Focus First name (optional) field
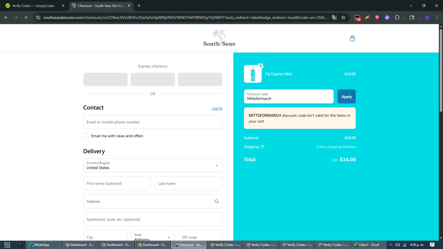Image resolution: width=443 pixels, height=249 pixels. tap(117, 184)
